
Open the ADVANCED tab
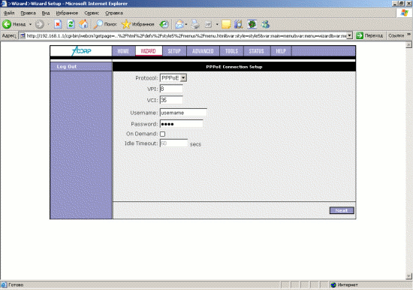tap(203, 51)
